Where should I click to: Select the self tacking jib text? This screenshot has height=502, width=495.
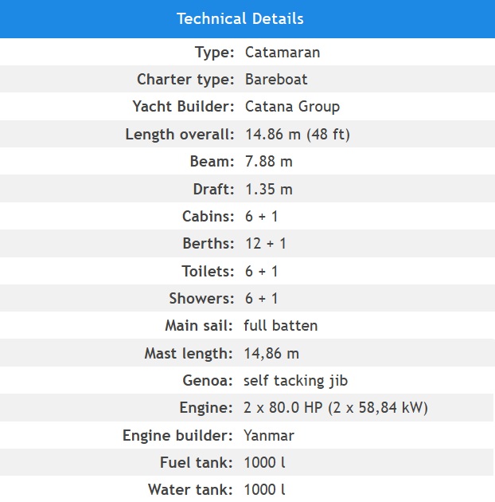[295, 381]
